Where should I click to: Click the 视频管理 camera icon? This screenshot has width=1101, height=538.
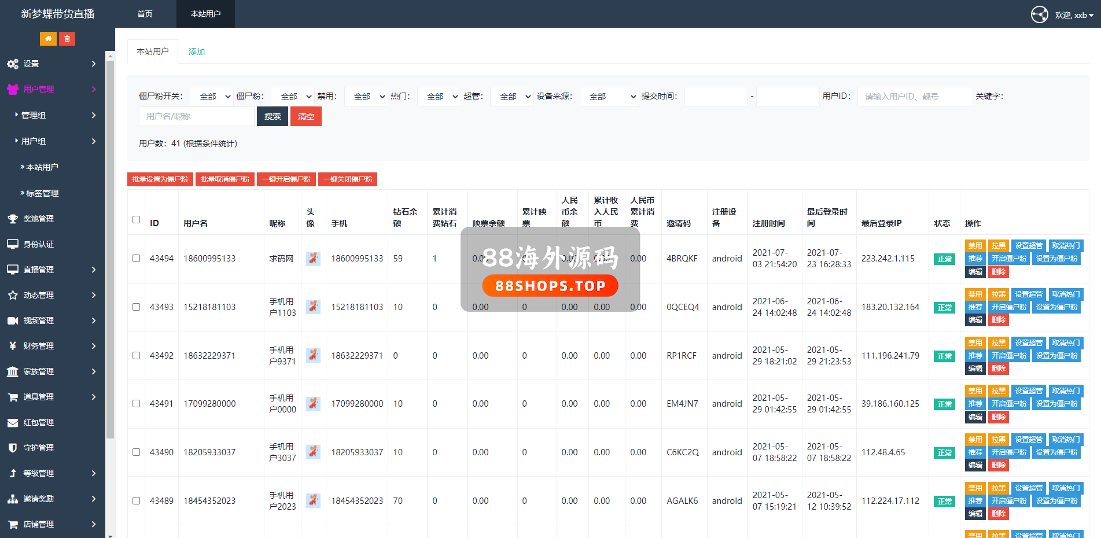(13, 320)
